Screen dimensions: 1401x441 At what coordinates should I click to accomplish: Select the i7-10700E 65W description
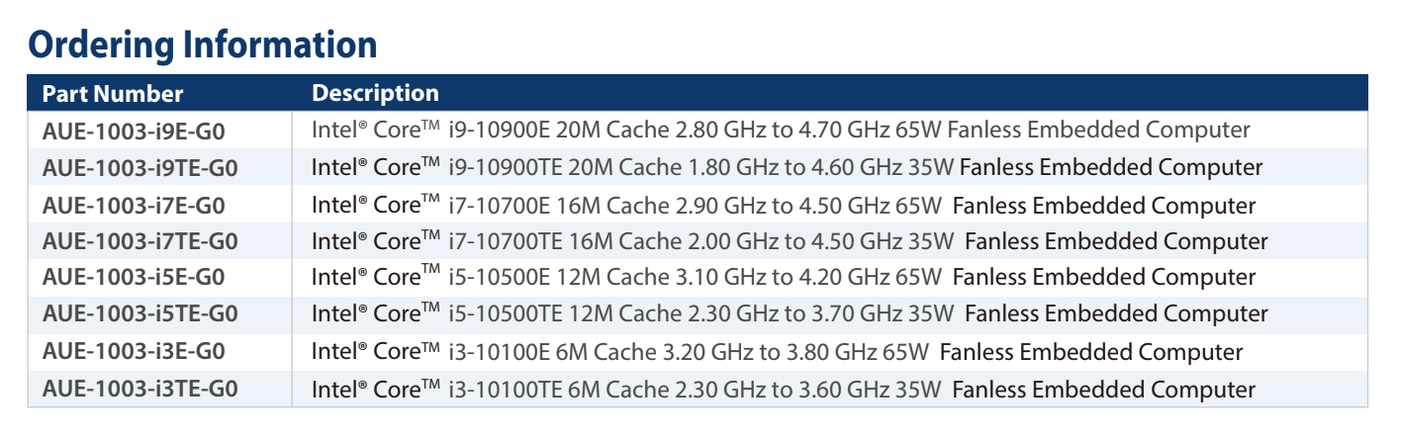[x=784, y=207]
